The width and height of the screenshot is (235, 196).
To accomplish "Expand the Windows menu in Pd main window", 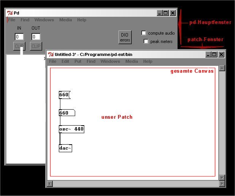I will click(44, 20).
